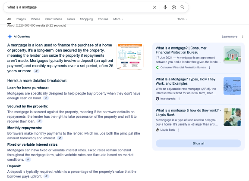Image resolution: width=249 pixels, height=181 pixels.
Task: Click the mortgage infographic thumbnail in AI Overview
Action: pyautogui.click(x=130, y=56)
